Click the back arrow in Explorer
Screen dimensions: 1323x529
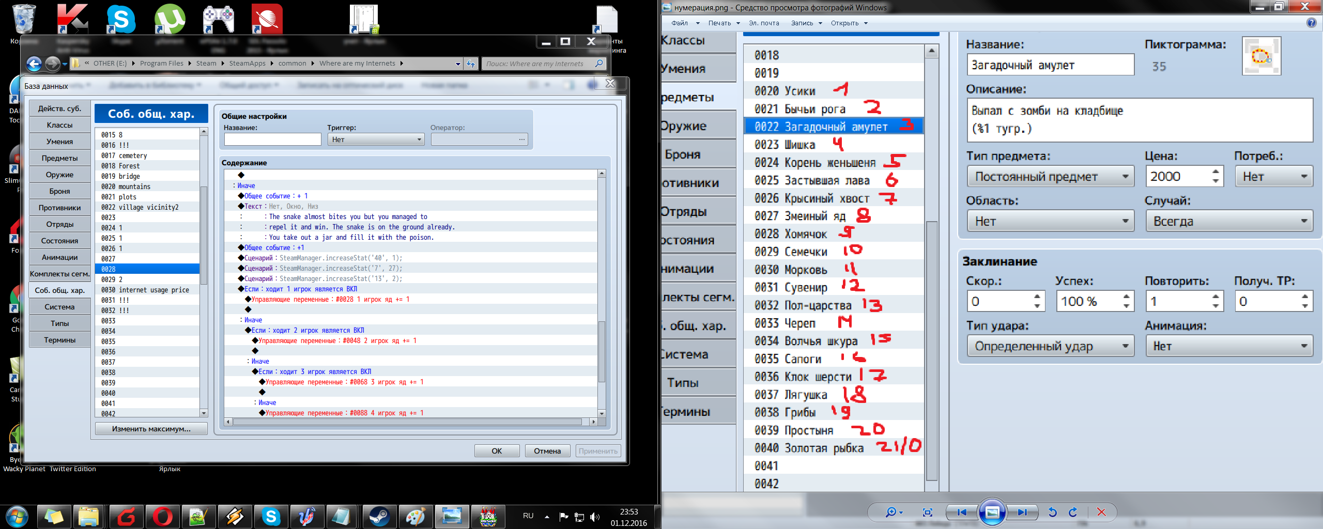[34, 64]
